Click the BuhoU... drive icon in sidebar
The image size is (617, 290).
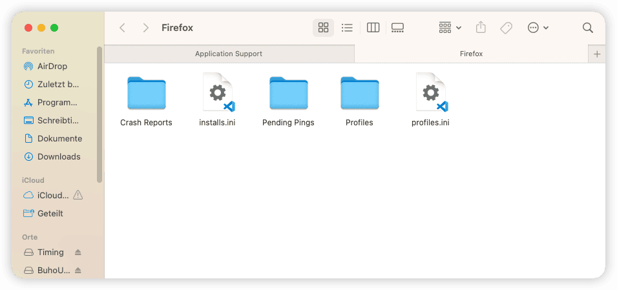(28, 271)
